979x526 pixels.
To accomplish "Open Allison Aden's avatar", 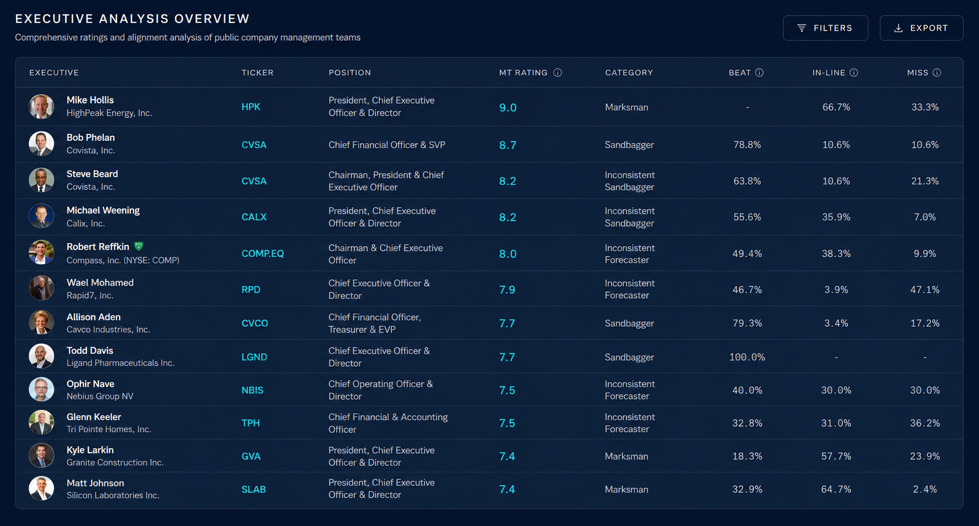I will [x=42, y=323].
